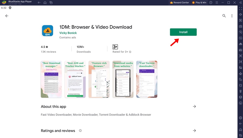Open the Play Store three-dot overflow menu

232,16
